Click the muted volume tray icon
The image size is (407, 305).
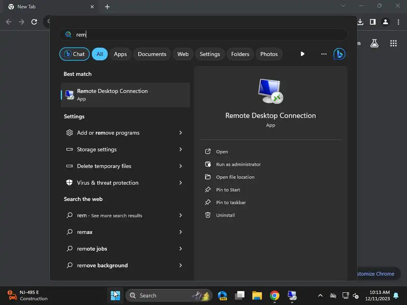point(356,295)
